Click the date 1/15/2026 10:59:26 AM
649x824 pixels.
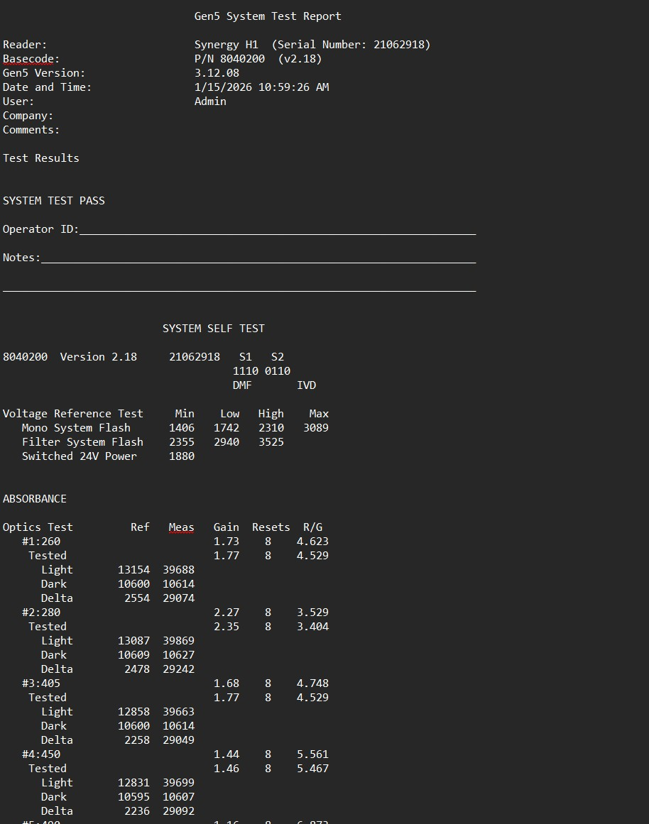261,87
